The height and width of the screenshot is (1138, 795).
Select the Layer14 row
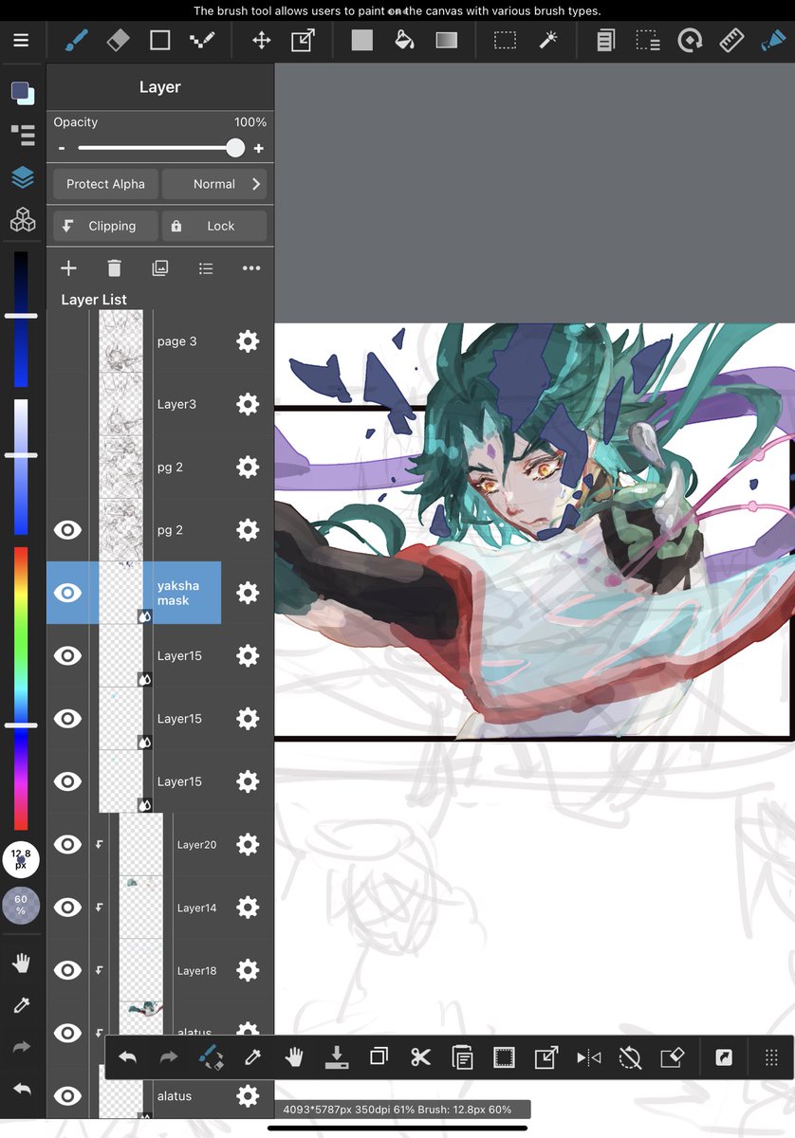click(160, 908)
